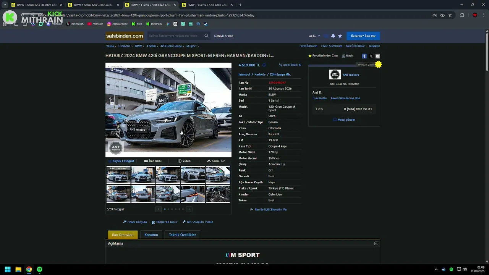The width and height of the screenshot is (489, 275).
Task: Switch to BMW 4 Serisi 420i Gran Coupe tab
Action: 93,5
